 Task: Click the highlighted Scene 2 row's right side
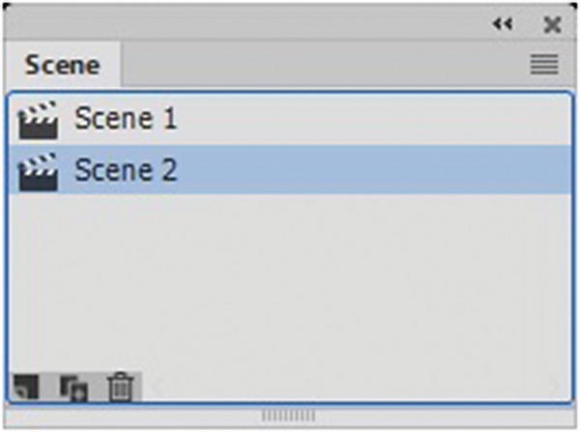tap(435, 171)
